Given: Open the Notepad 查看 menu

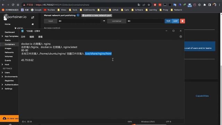Looking at the screenshot, I should tap(40, 37).
